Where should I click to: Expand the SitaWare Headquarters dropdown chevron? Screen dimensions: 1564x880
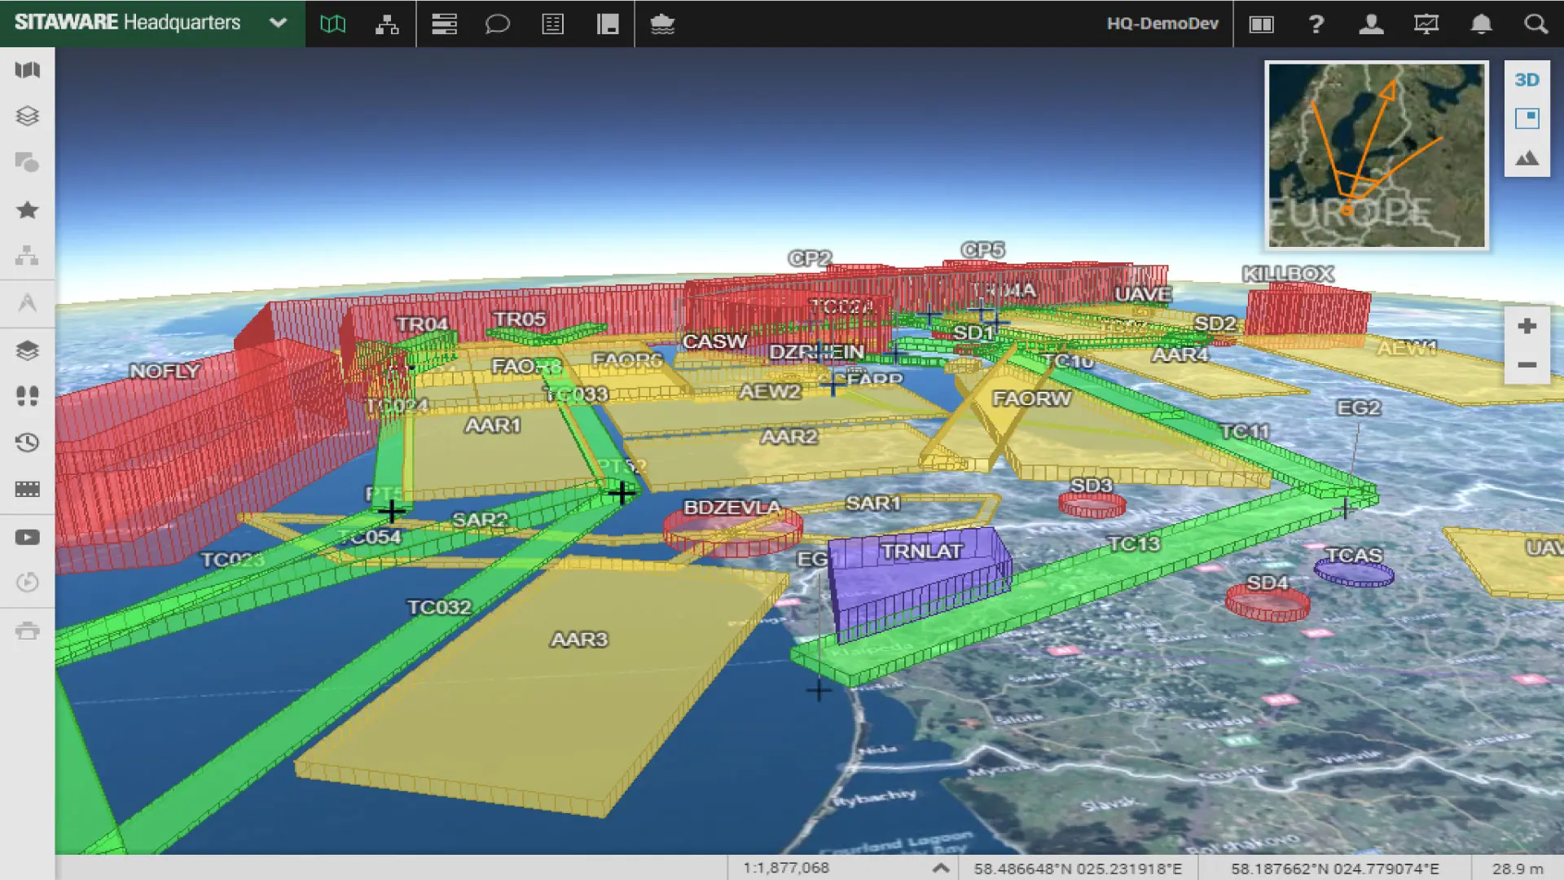(278, 23)
